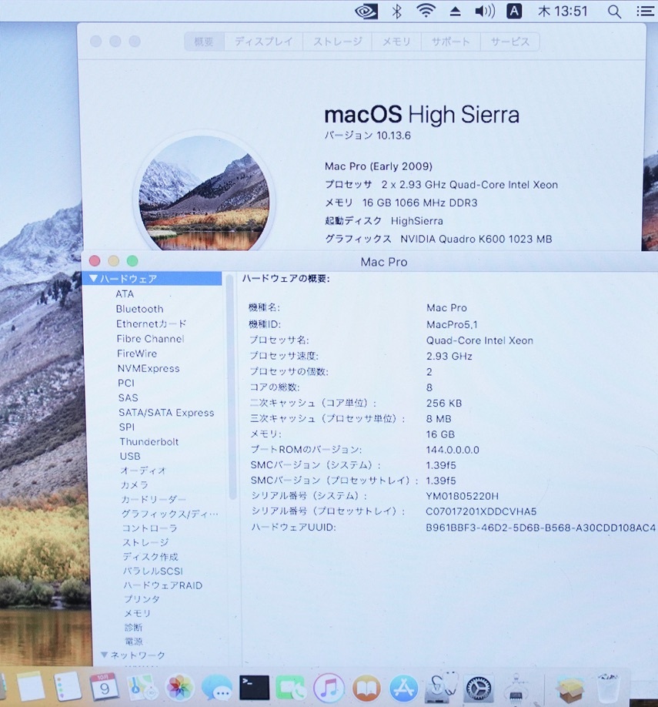Open Notification Center list icon

(645, 11)
